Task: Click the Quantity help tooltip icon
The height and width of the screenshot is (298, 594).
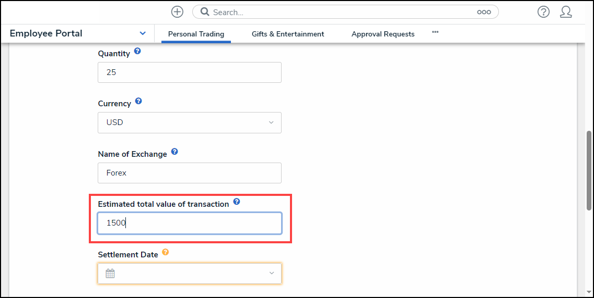Action: click(x=137, y=51)
